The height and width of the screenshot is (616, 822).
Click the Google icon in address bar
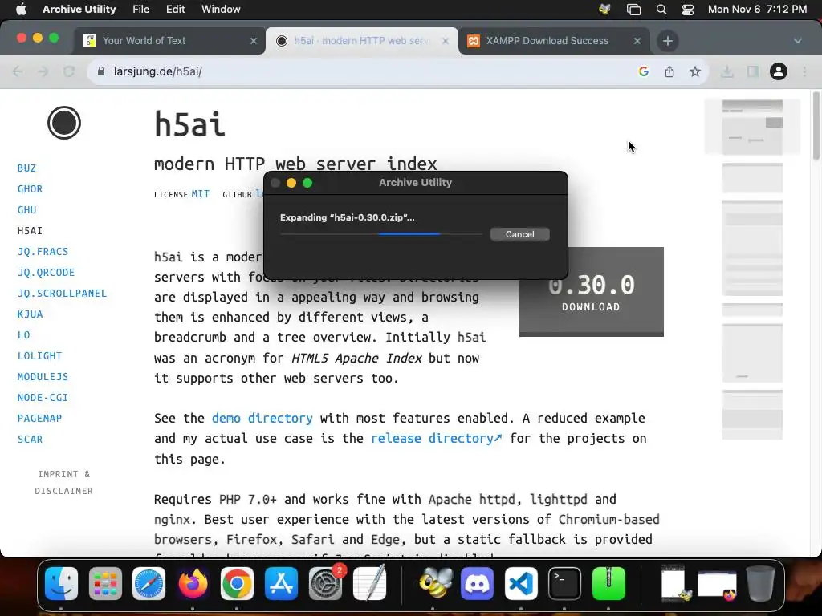[644, 71]
